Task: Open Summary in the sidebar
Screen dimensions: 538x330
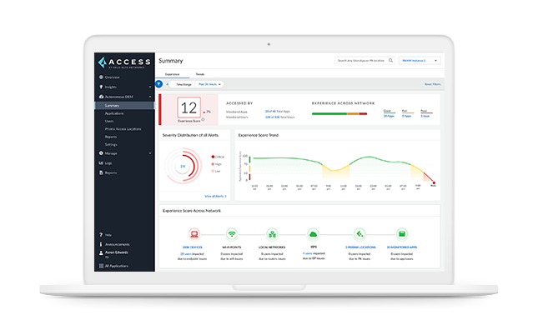Action: click(124, 106)
